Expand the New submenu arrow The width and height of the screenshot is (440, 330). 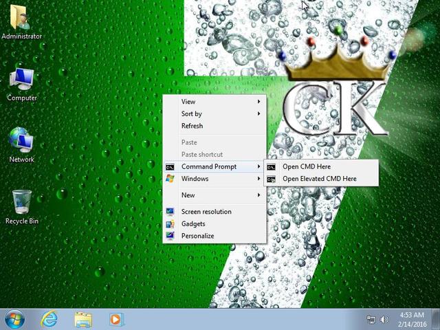click(x=259, y=195)
